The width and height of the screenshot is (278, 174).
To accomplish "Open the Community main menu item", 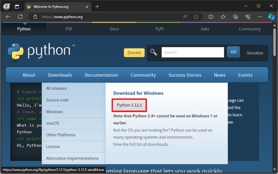I will (143, 75).
